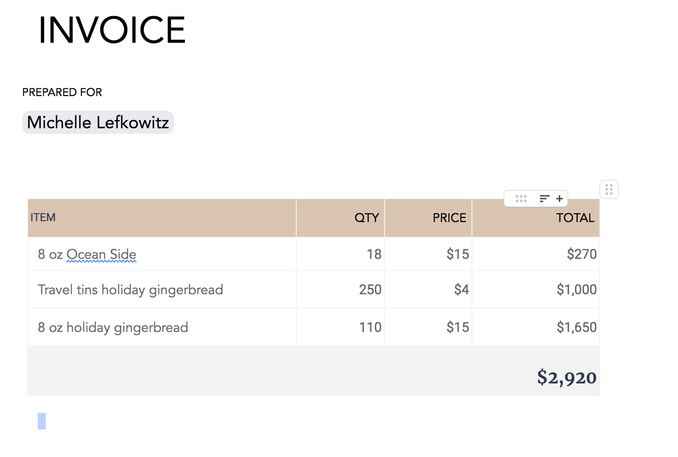
Task: Click the highlighted cursor block below table
Action: [x=42, y=421]
